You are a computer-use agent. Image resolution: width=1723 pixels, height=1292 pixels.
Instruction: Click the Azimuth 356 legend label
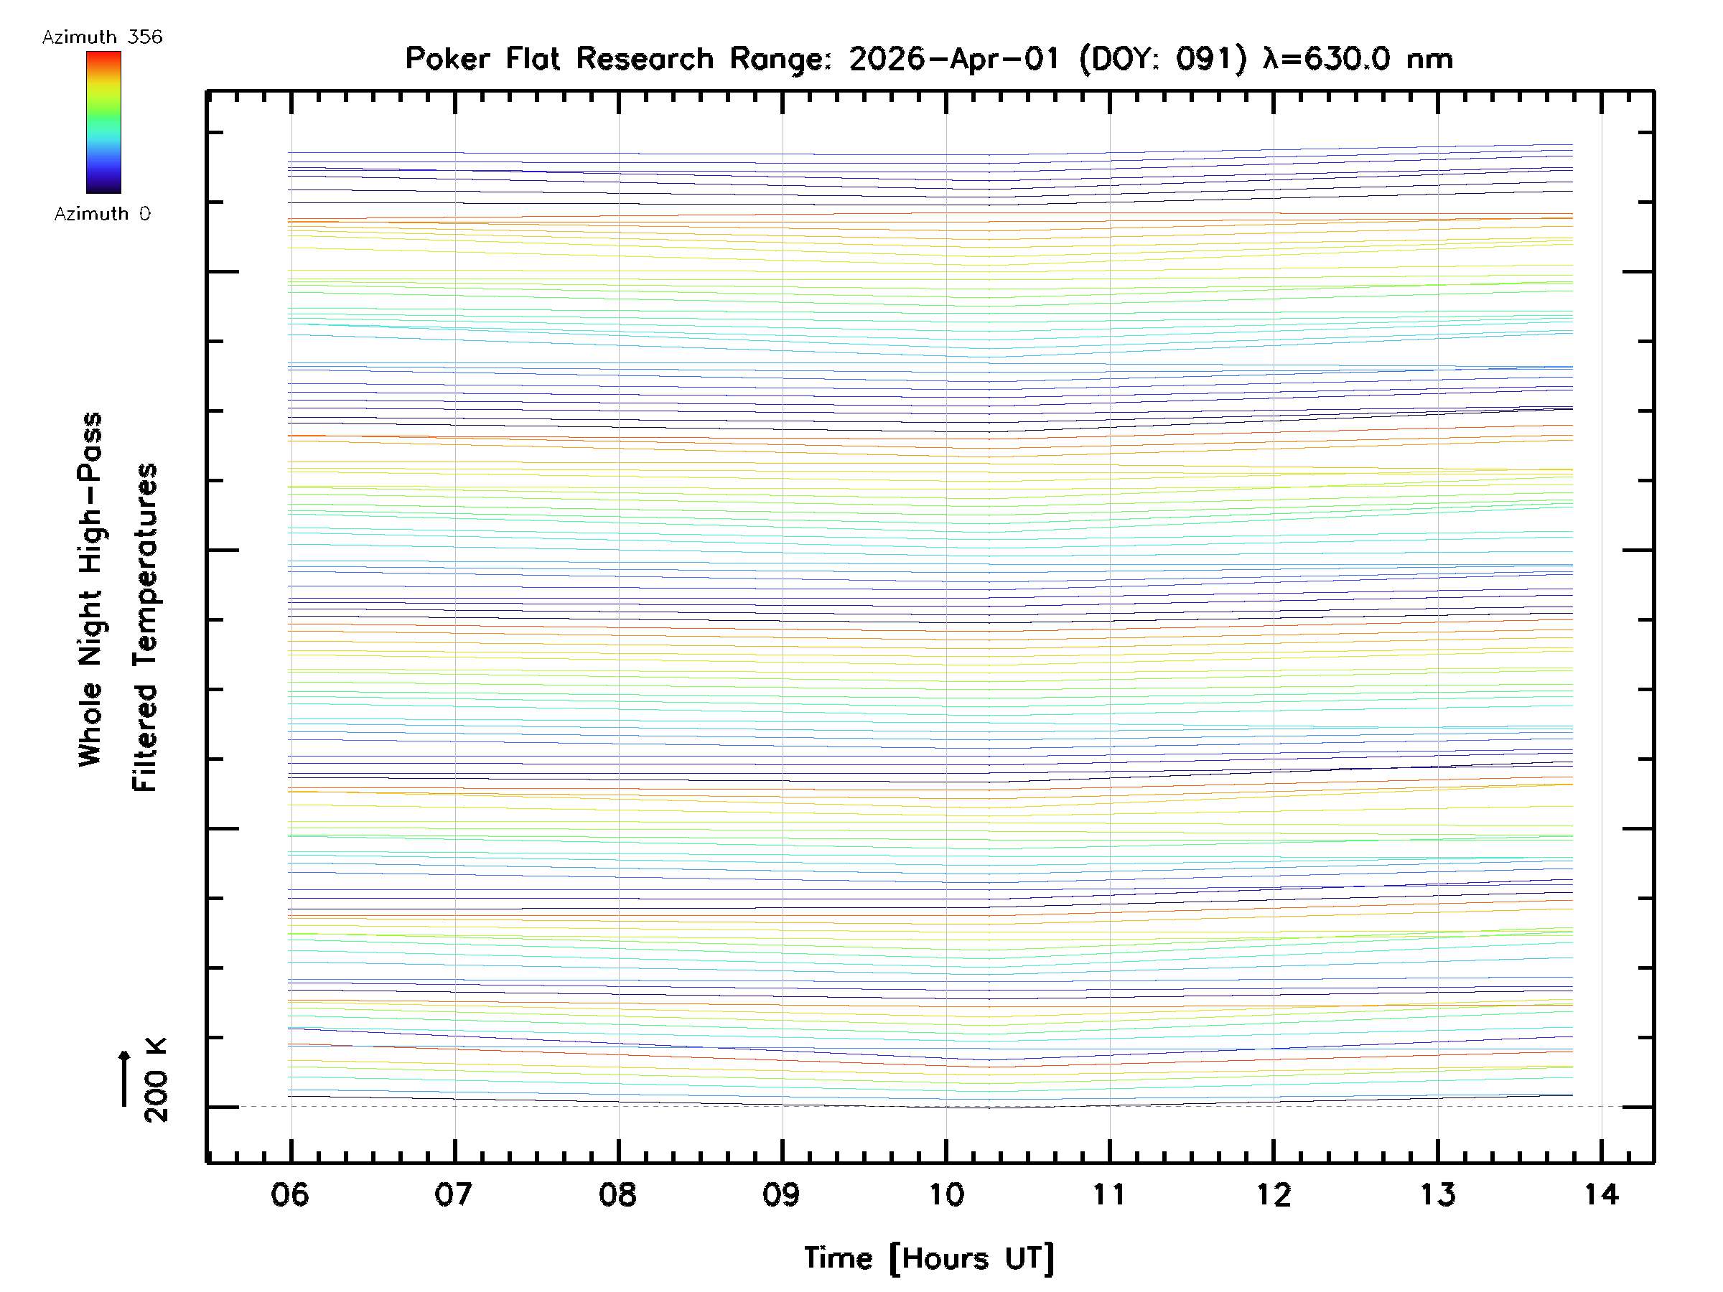(102, 37)
